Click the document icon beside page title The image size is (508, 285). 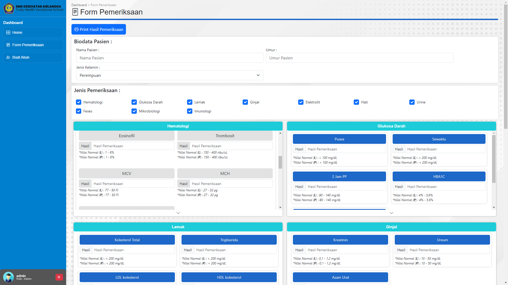point(75,12)
